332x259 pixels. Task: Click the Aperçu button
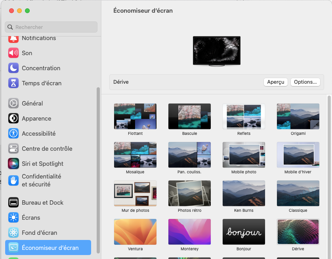pos(276,82)
